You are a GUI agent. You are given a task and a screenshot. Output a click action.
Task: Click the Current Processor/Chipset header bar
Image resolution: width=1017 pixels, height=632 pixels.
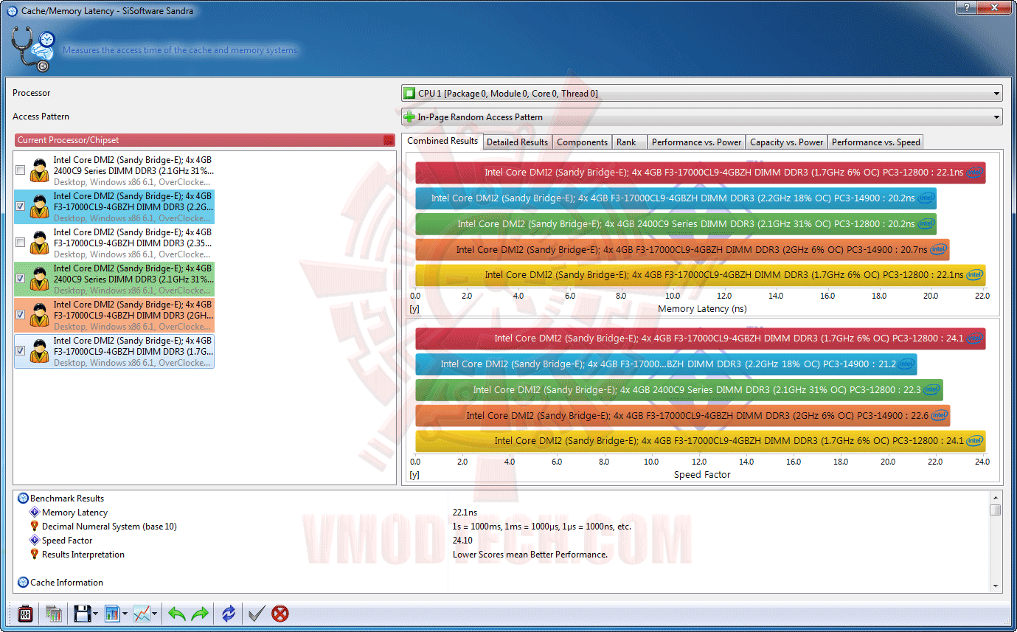(205, 140)
